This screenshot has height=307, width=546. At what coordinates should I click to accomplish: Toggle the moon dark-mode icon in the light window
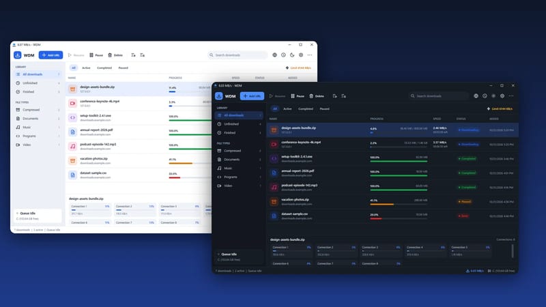pos(292,55)
